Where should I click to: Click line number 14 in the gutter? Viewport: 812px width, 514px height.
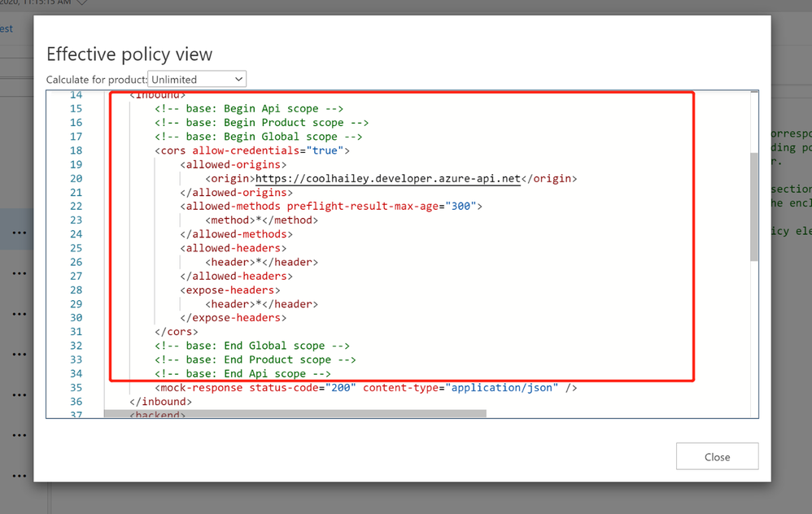click(76, 94)
